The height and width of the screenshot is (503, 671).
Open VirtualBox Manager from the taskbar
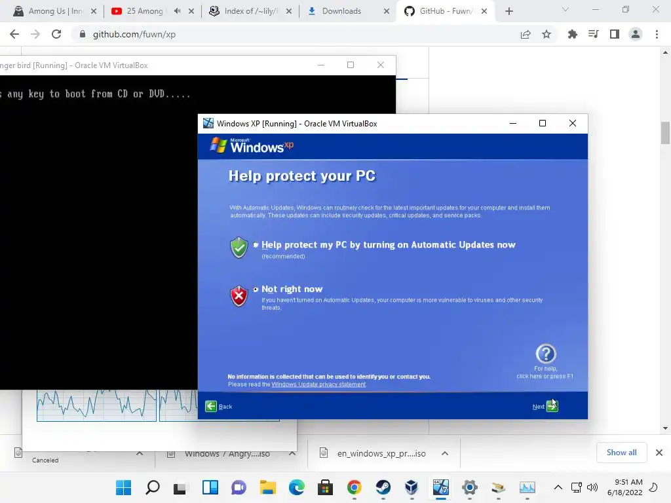coord(412,487)
